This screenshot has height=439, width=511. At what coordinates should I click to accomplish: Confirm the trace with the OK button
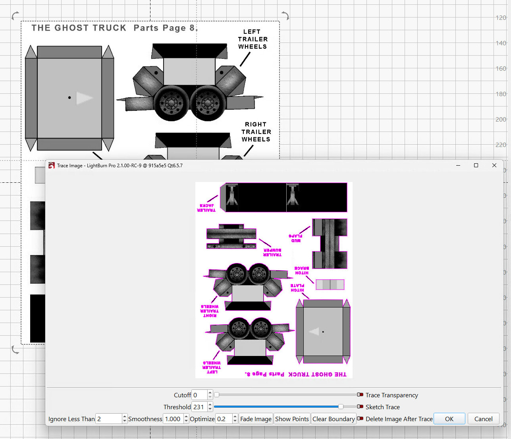(x=449, y=419)
